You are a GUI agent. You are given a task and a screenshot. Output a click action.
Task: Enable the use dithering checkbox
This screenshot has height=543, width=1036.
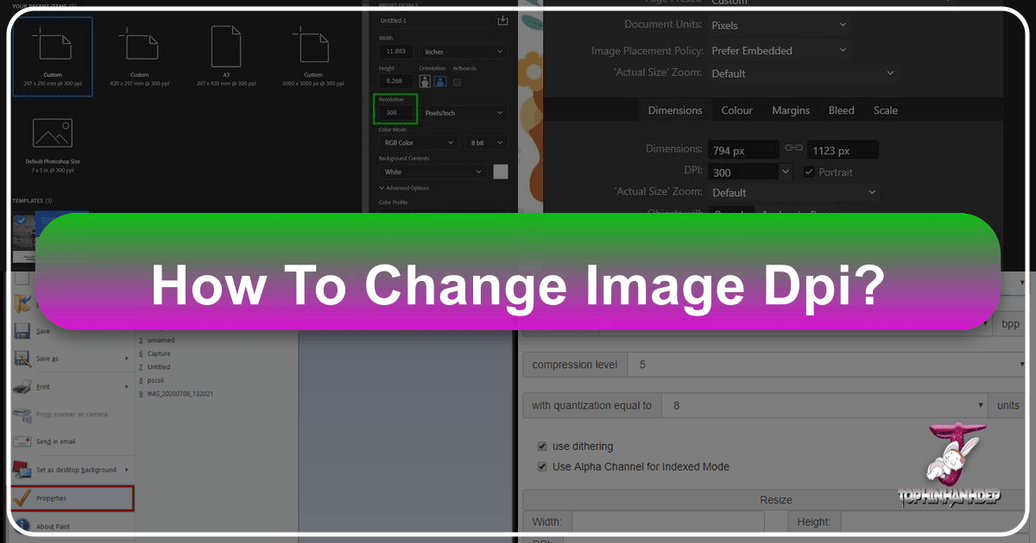(542, 446)
